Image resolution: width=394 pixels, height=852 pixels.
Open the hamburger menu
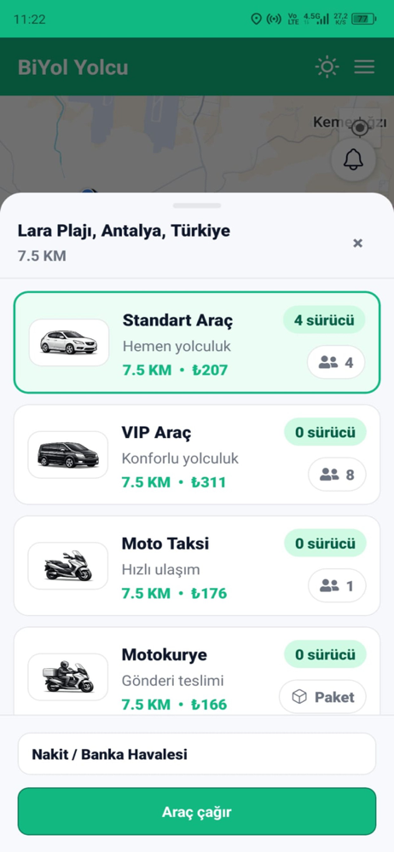[x=364, y=66]
